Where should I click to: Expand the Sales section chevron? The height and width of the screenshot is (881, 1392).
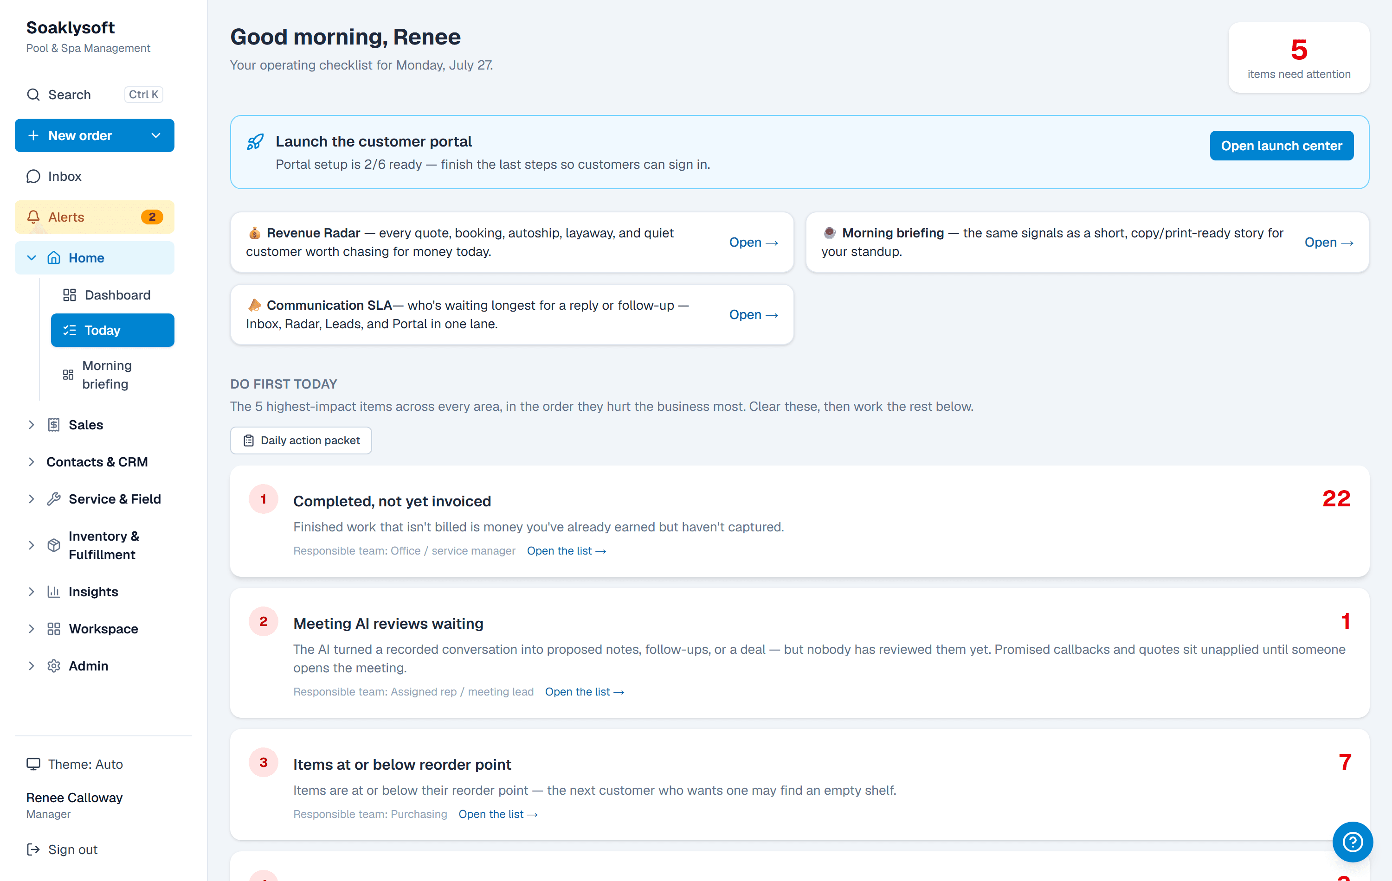tap(32, 425)
